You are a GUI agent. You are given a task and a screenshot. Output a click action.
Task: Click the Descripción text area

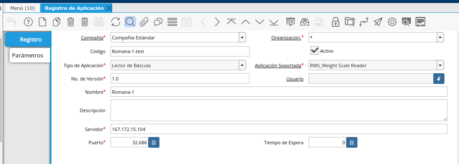(x=279, y=110)
